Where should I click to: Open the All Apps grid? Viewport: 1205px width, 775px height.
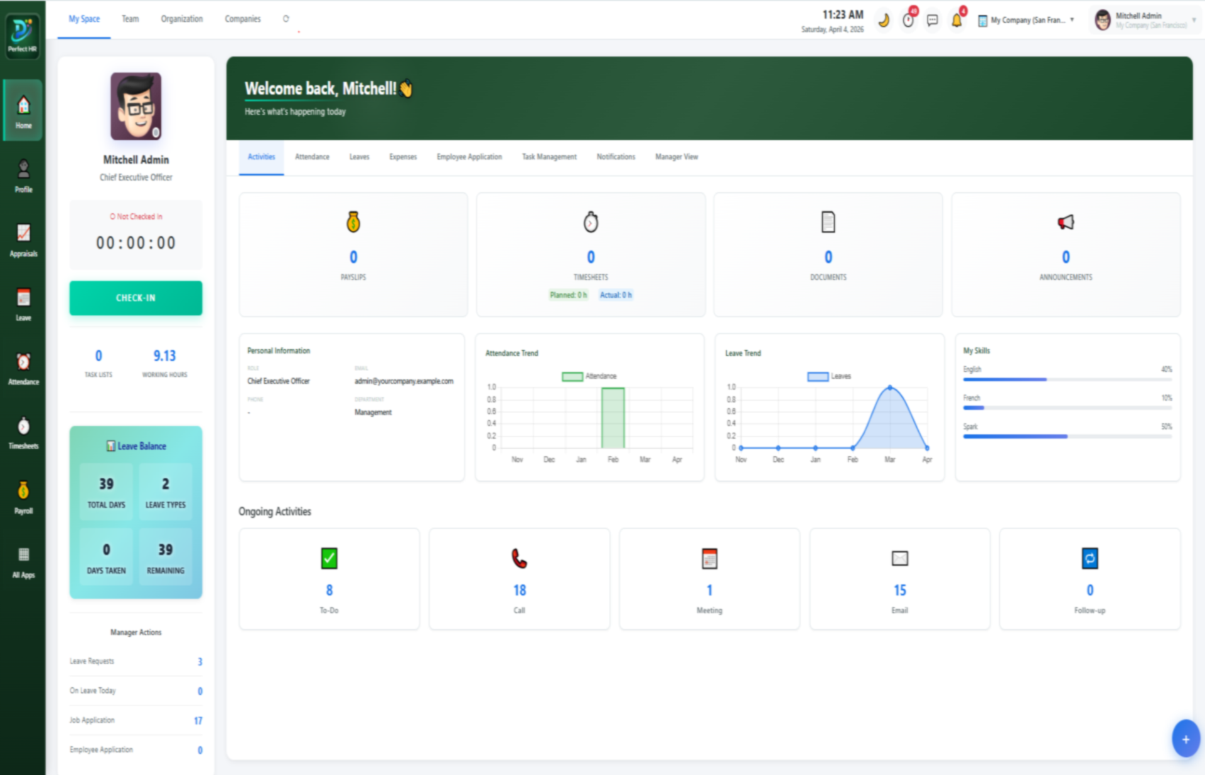pyautogui.click(x=23, y=561)
